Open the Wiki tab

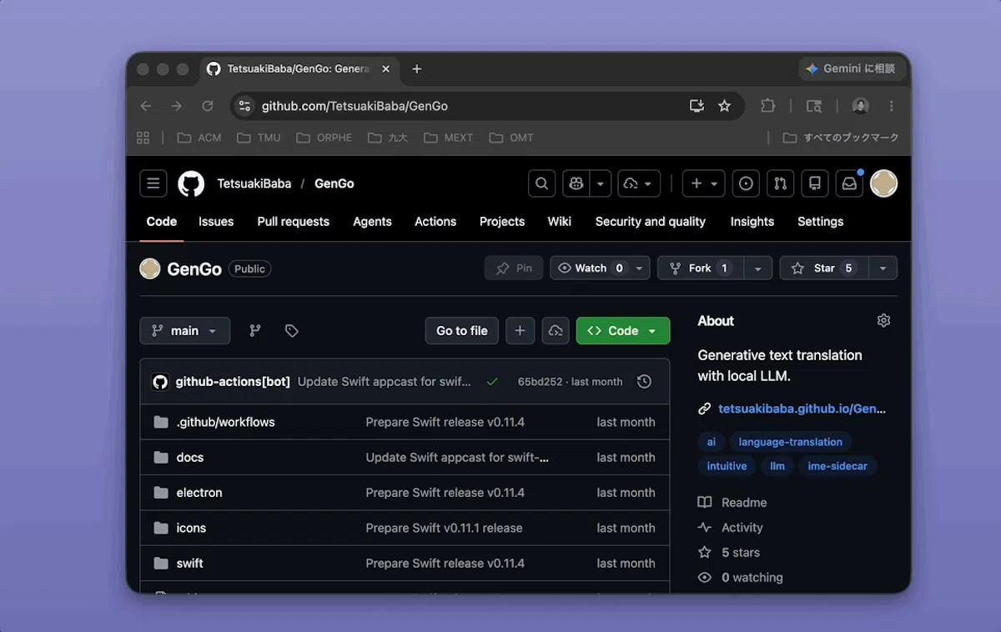(560, 222)
